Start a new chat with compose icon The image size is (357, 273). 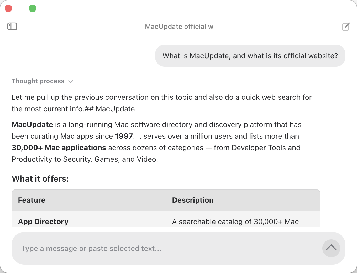tap(346, 27)
